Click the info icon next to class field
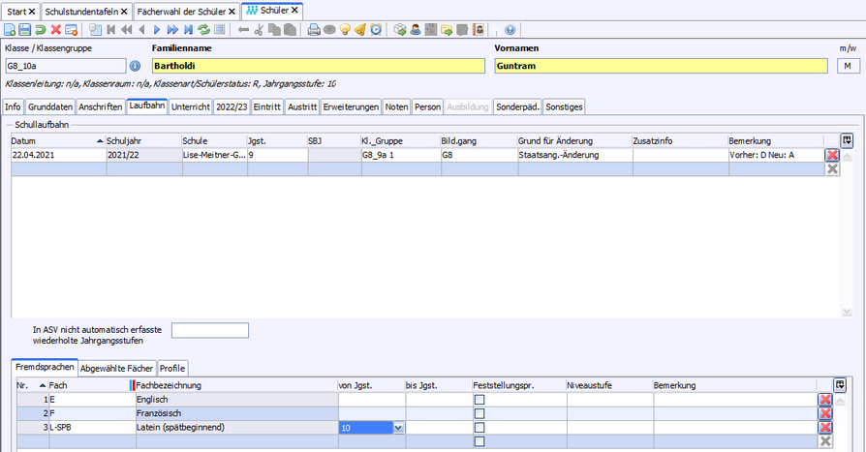This screenshot has height=452, width=866. tap(136, 66)
